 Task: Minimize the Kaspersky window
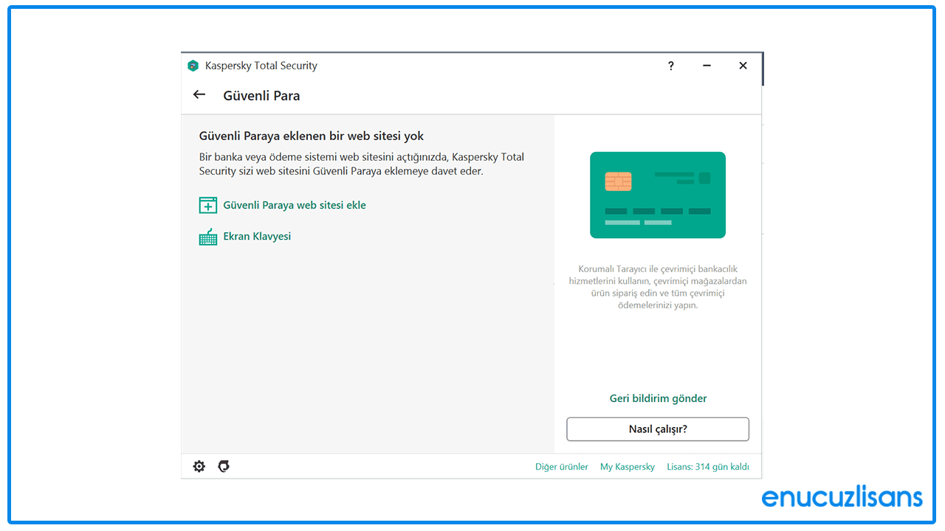pos(707,66)
